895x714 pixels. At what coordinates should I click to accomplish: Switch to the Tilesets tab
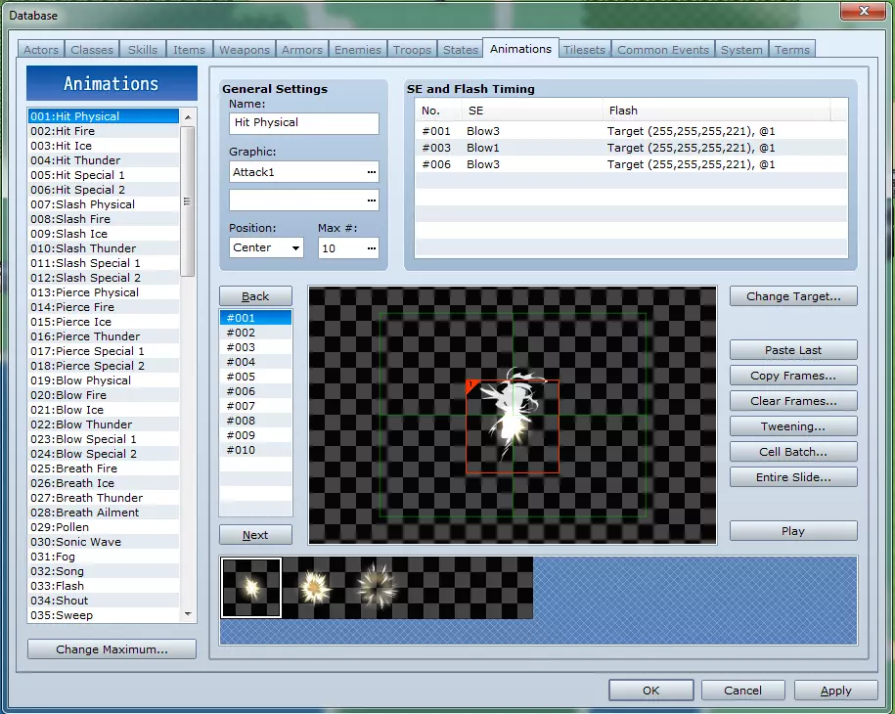click(x=584, y=50)
